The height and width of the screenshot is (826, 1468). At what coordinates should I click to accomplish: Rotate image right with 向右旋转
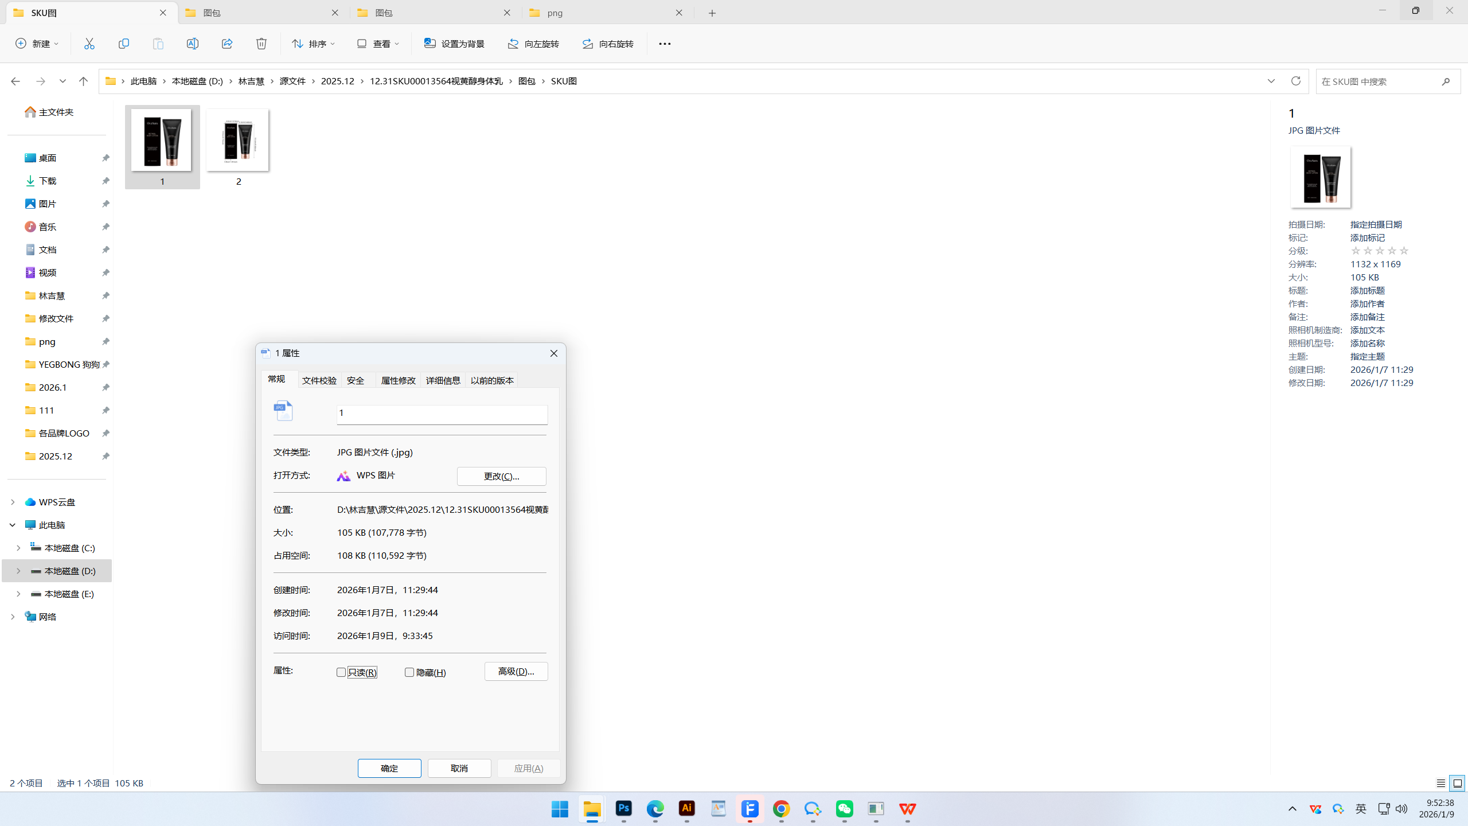(608, 44)
